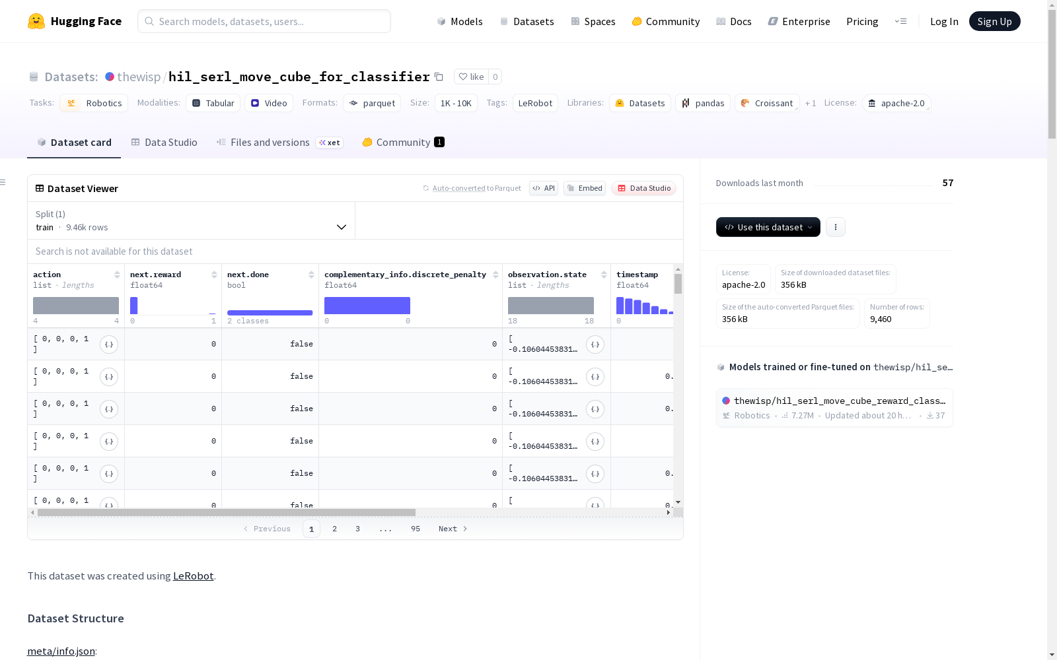Click the timestamp histogram's first bar

coord(620,306)
